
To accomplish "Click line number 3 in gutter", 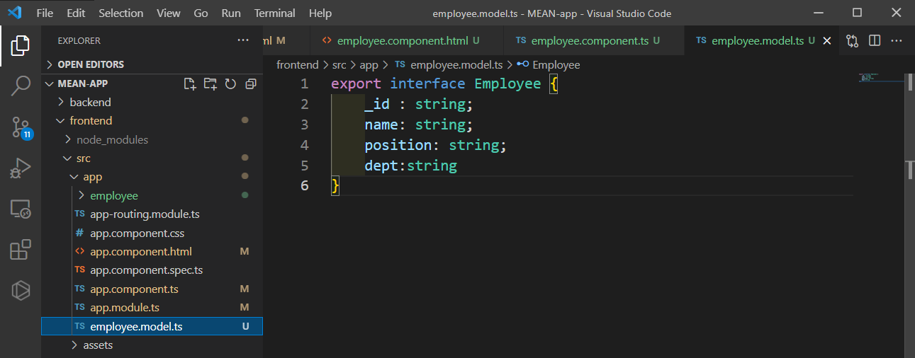I will pos(305,125).
